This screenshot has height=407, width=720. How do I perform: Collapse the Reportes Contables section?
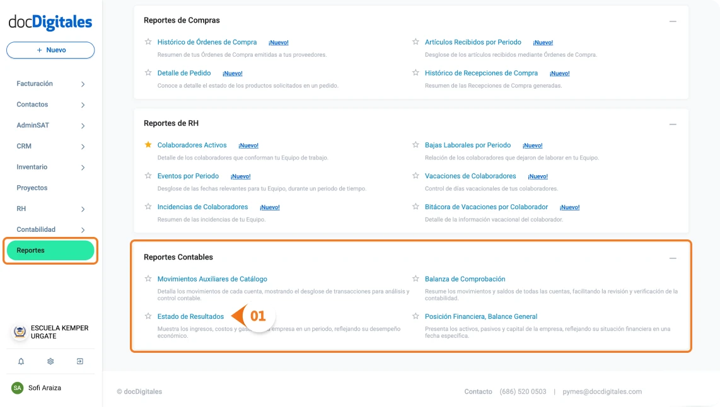click(x=673, y=257)
